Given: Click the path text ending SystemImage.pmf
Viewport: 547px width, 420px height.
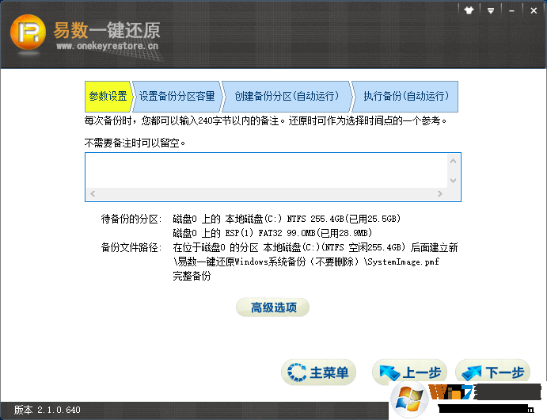Looking at the screenshot, I should pyautogui.click(x=306, y=262).
